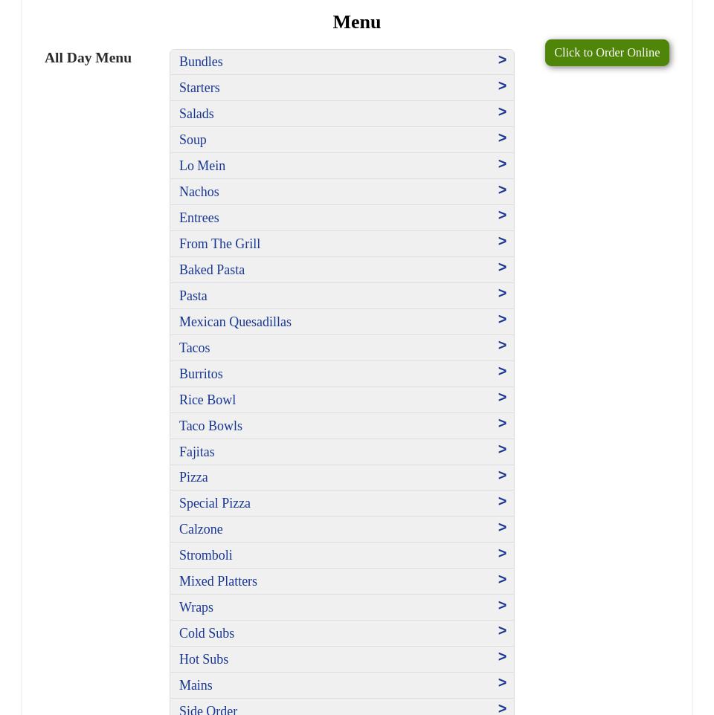Click the Stromboli link
The width and height of the screenshot is (714, 715).
click(206, 555)
